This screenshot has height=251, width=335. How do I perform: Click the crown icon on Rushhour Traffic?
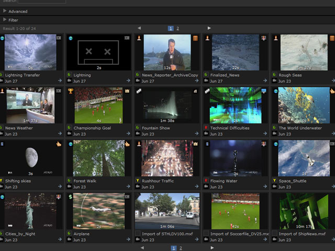195,144
